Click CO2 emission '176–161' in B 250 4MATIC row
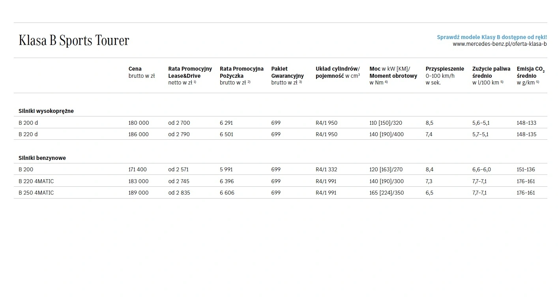 click(526, 193)
